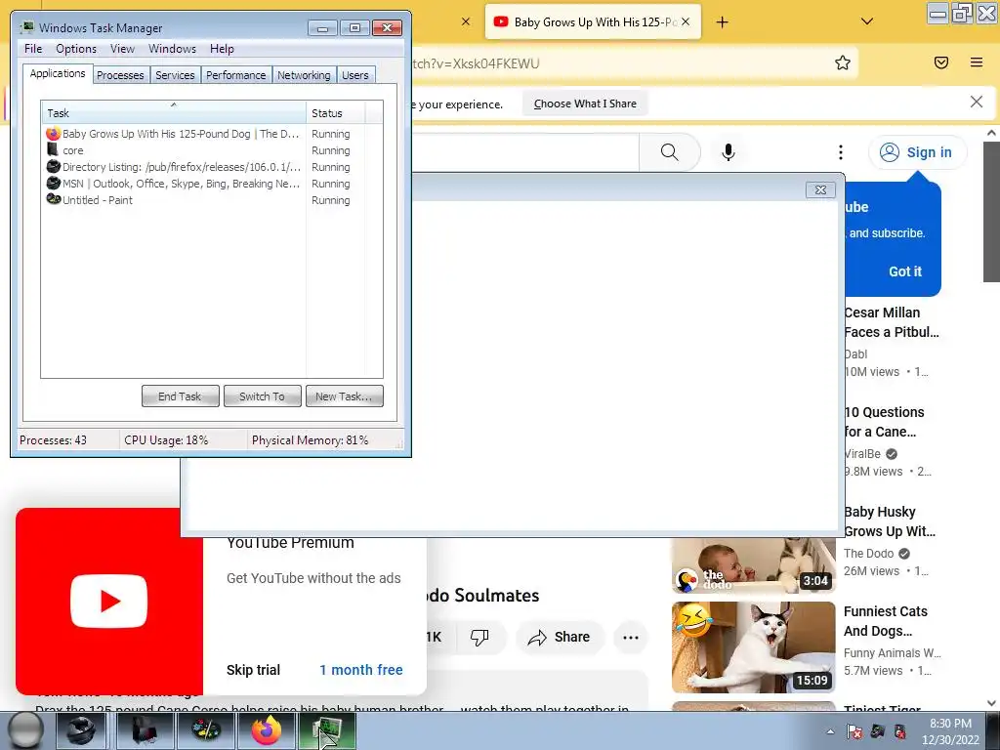Viewport: 1000px width, 750px height.
Task: Open the Firefox hamburger application menu
Action: pyautogui.click(x=977, y=62)
